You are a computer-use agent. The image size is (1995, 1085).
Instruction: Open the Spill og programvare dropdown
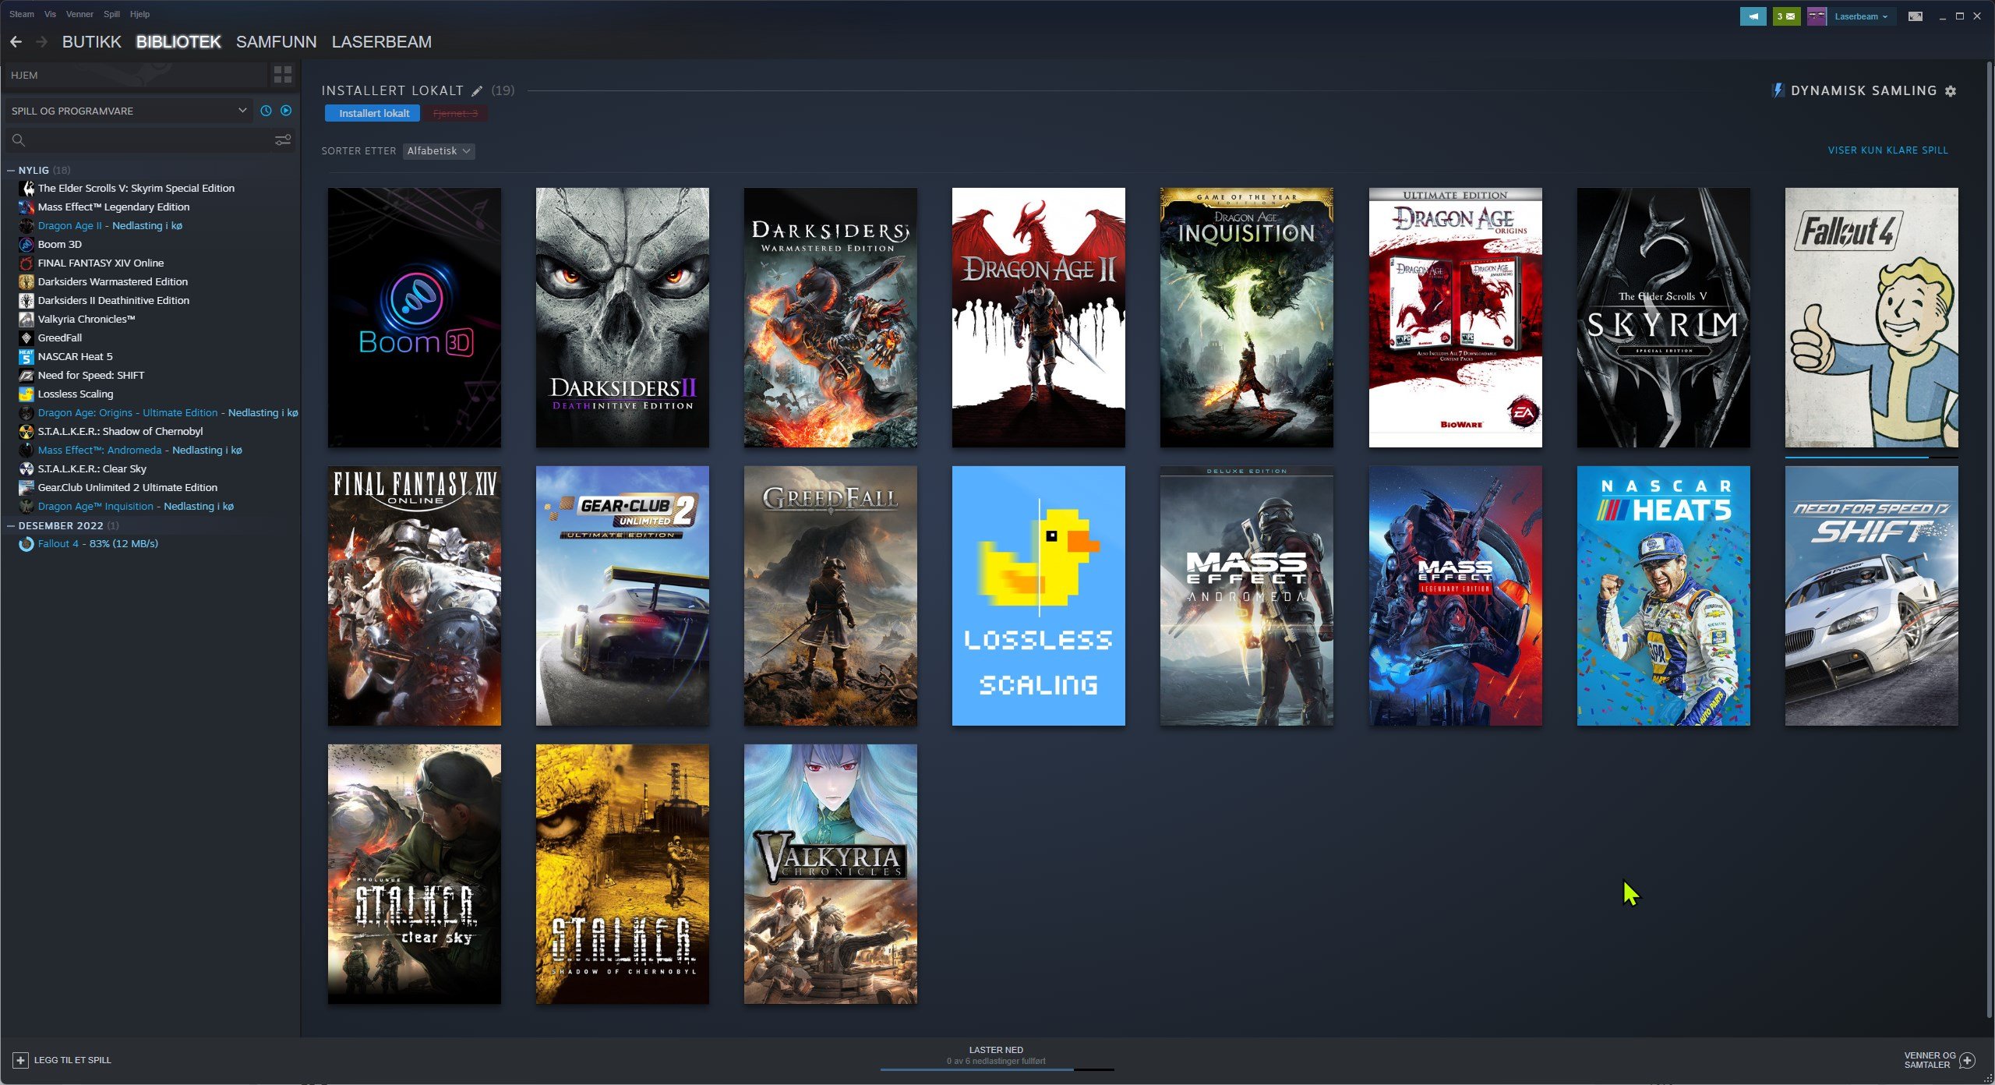click(129, 111)
